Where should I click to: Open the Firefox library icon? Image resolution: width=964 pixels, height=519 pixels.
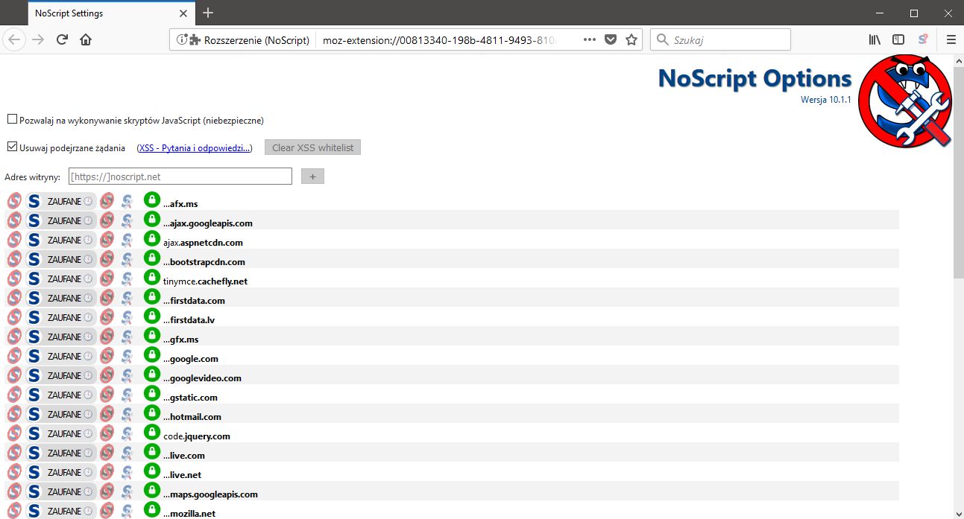[875, 39]
